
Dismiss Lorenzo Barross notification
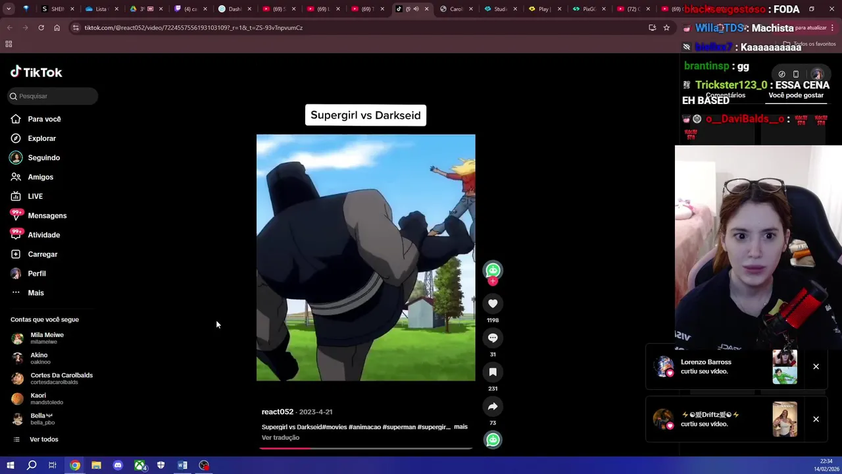pos(816,367)
